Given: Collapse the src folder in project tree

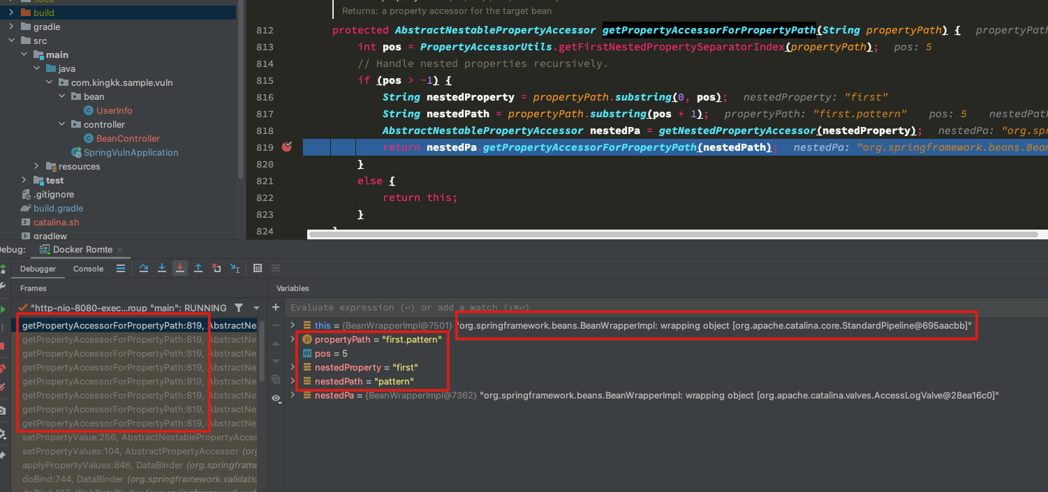Looking at the screenshot, I should point(11,40).
